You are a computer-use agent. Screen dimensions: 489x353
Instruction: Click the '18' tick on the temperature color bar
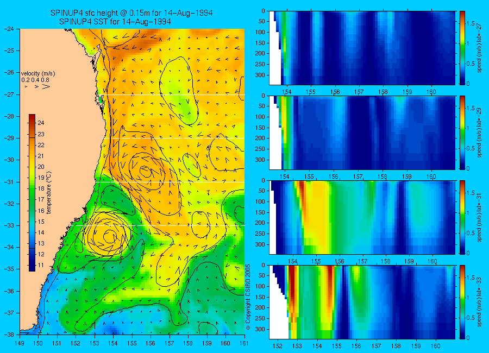coord(41,188)
